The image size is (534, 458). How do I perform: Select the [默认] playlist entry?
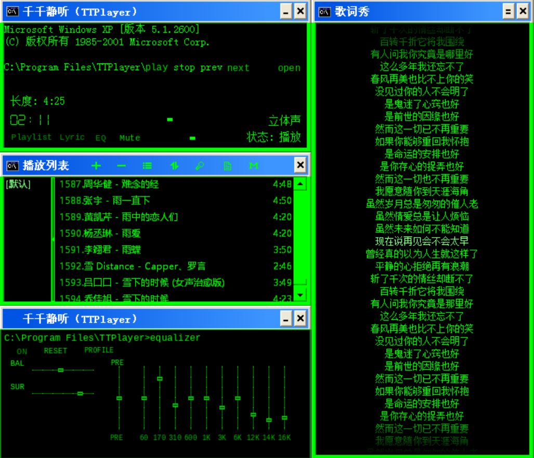pos(18,184)
